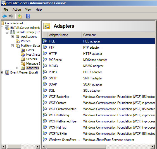This screenshot has width=157, height=149.
Task: Click the adapters list right scroll arrow
Action: [x=153, y=147]
